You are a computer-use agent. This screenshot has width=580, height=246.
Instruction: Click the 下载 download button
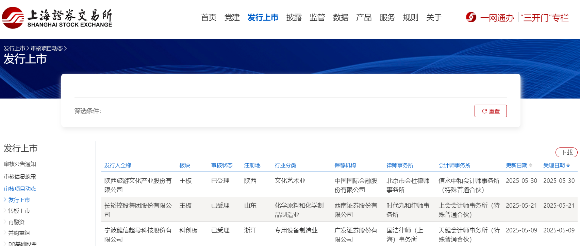pos(566,153)
